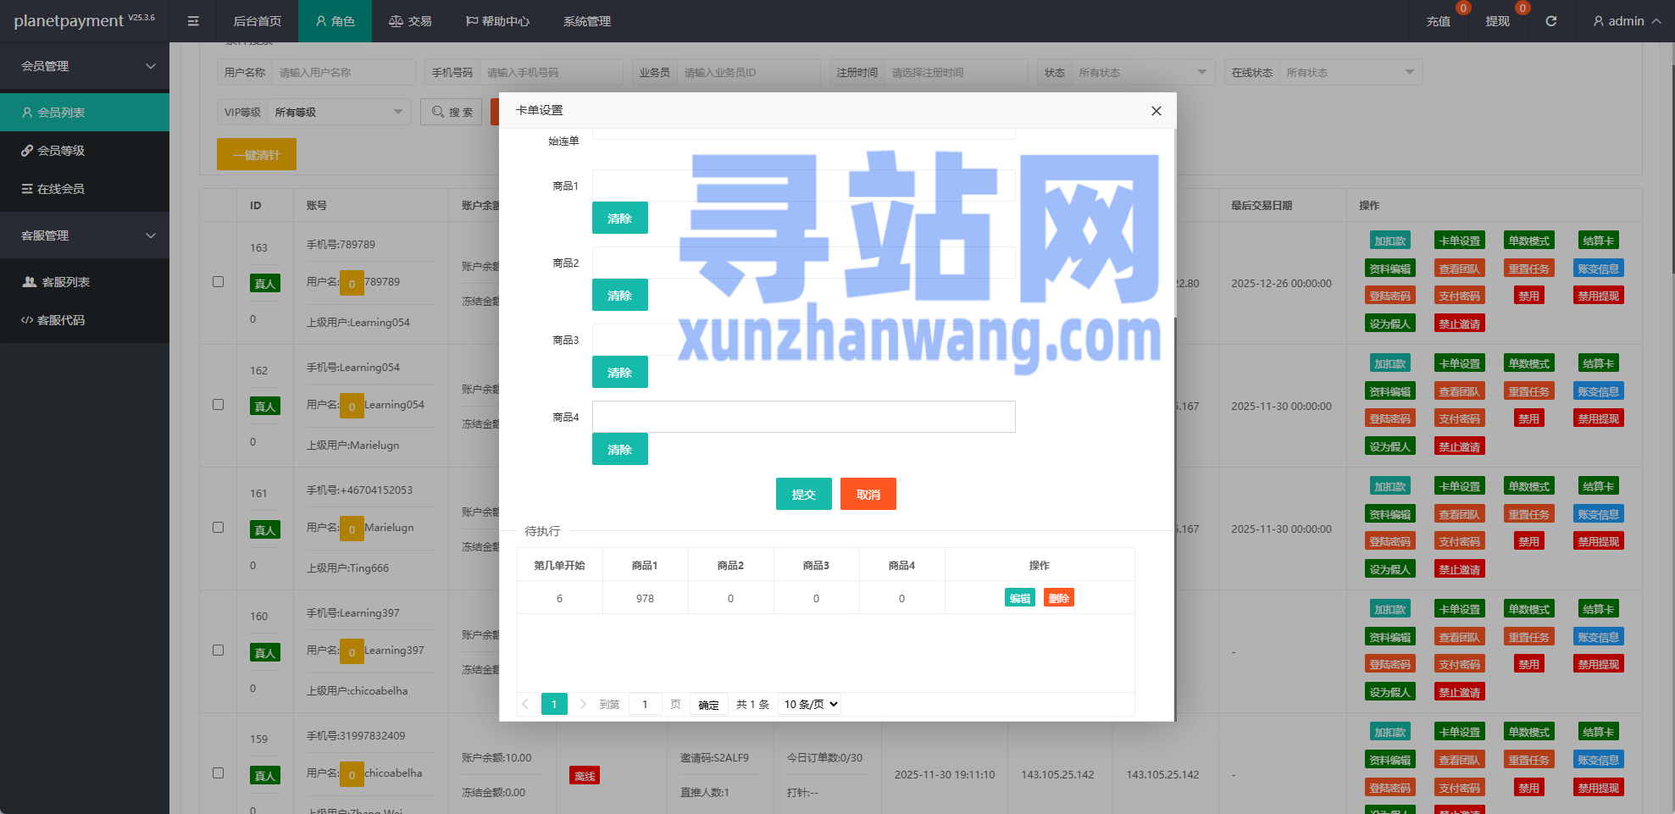Select 在线会员 in the sidebar
The width and height of the screenshot is (1675, 814).
pos(59,188)
